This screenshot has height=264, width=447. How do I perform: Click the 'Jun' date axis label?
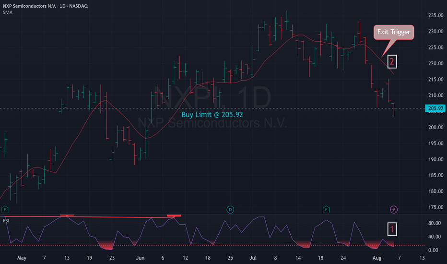click(140, 258)
